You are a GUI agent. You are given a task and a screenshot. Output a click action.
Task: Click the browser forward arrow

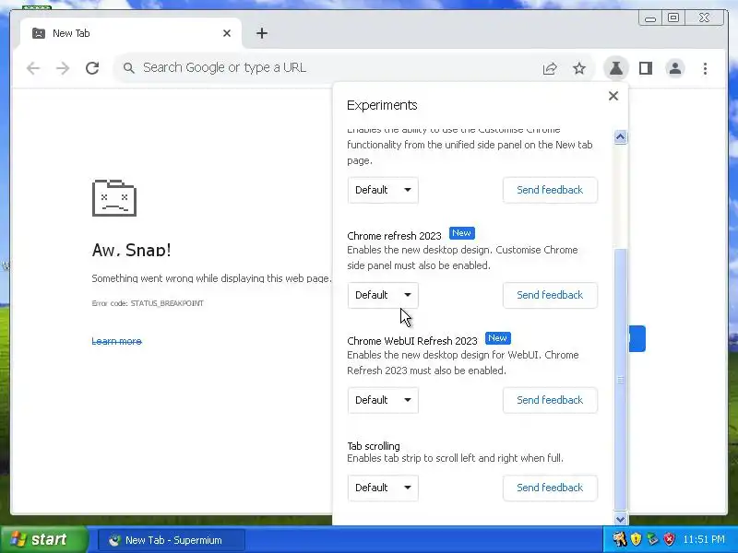point(63,68)
